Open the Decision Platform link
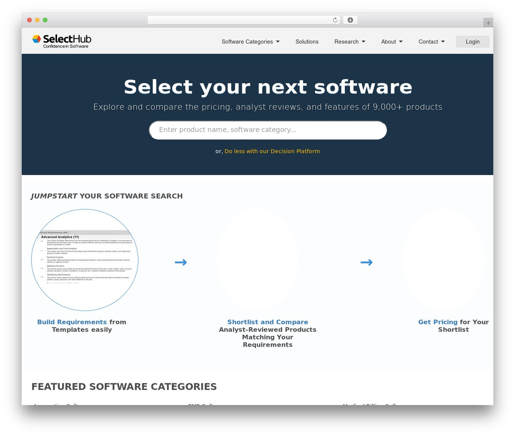Screen dimensions: 515x436 coord(272,151)
